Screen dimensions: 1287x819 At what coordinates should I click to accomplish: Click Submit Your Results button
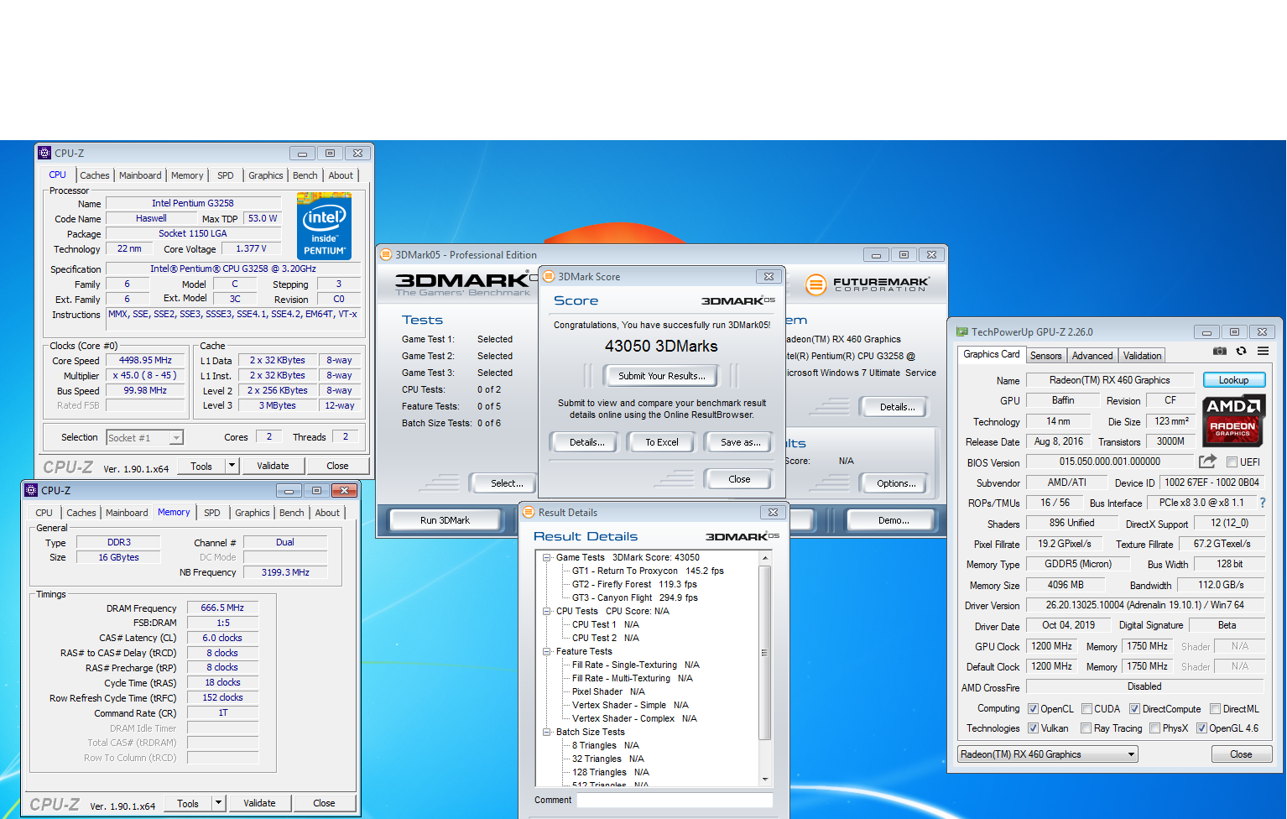662,376
